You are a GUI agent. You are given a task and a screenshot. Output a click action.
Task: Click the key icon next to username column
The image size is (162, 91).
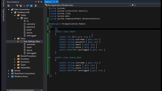click(x=25, y=24)
